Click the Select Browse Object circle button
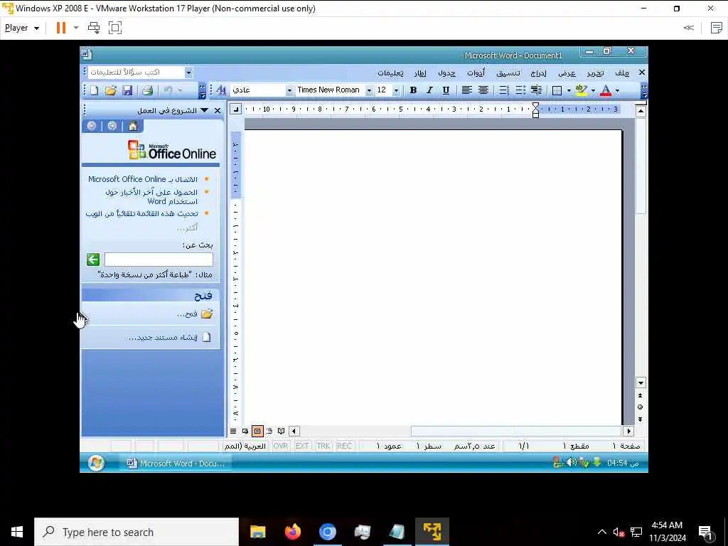728x546 pixels. tap(641, 407)
